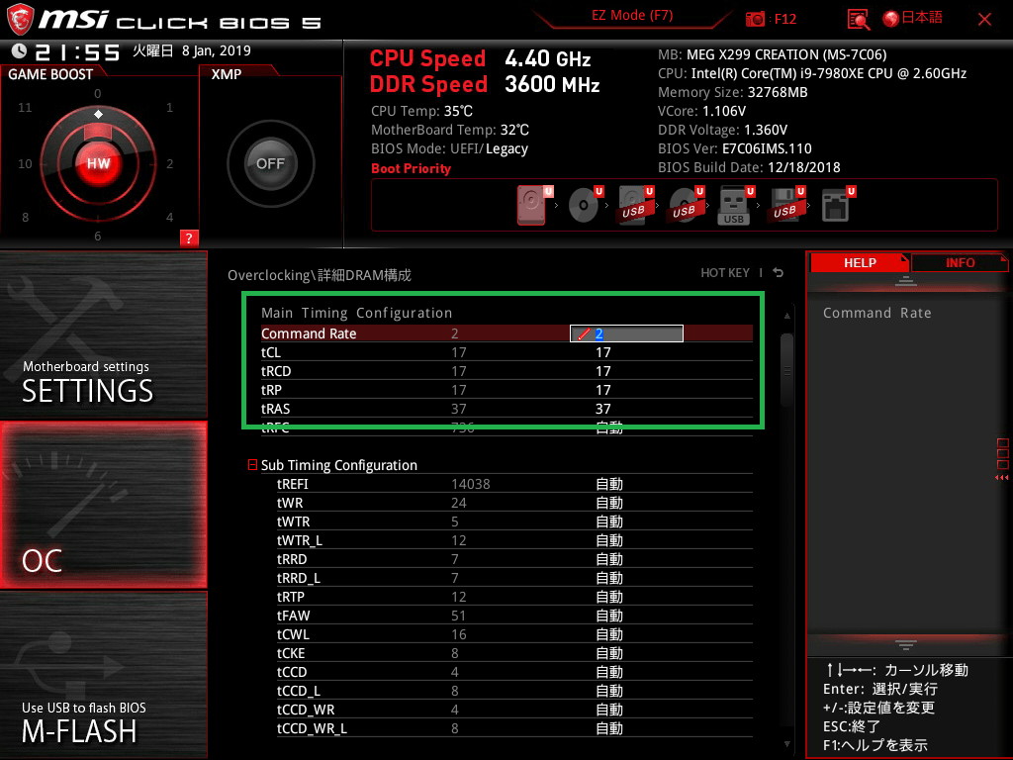Image resolution: width=1013 pixels, height=760 pixels.
Task: Select the tCCD_L 自動 setting
Action: tap(609, 690)
